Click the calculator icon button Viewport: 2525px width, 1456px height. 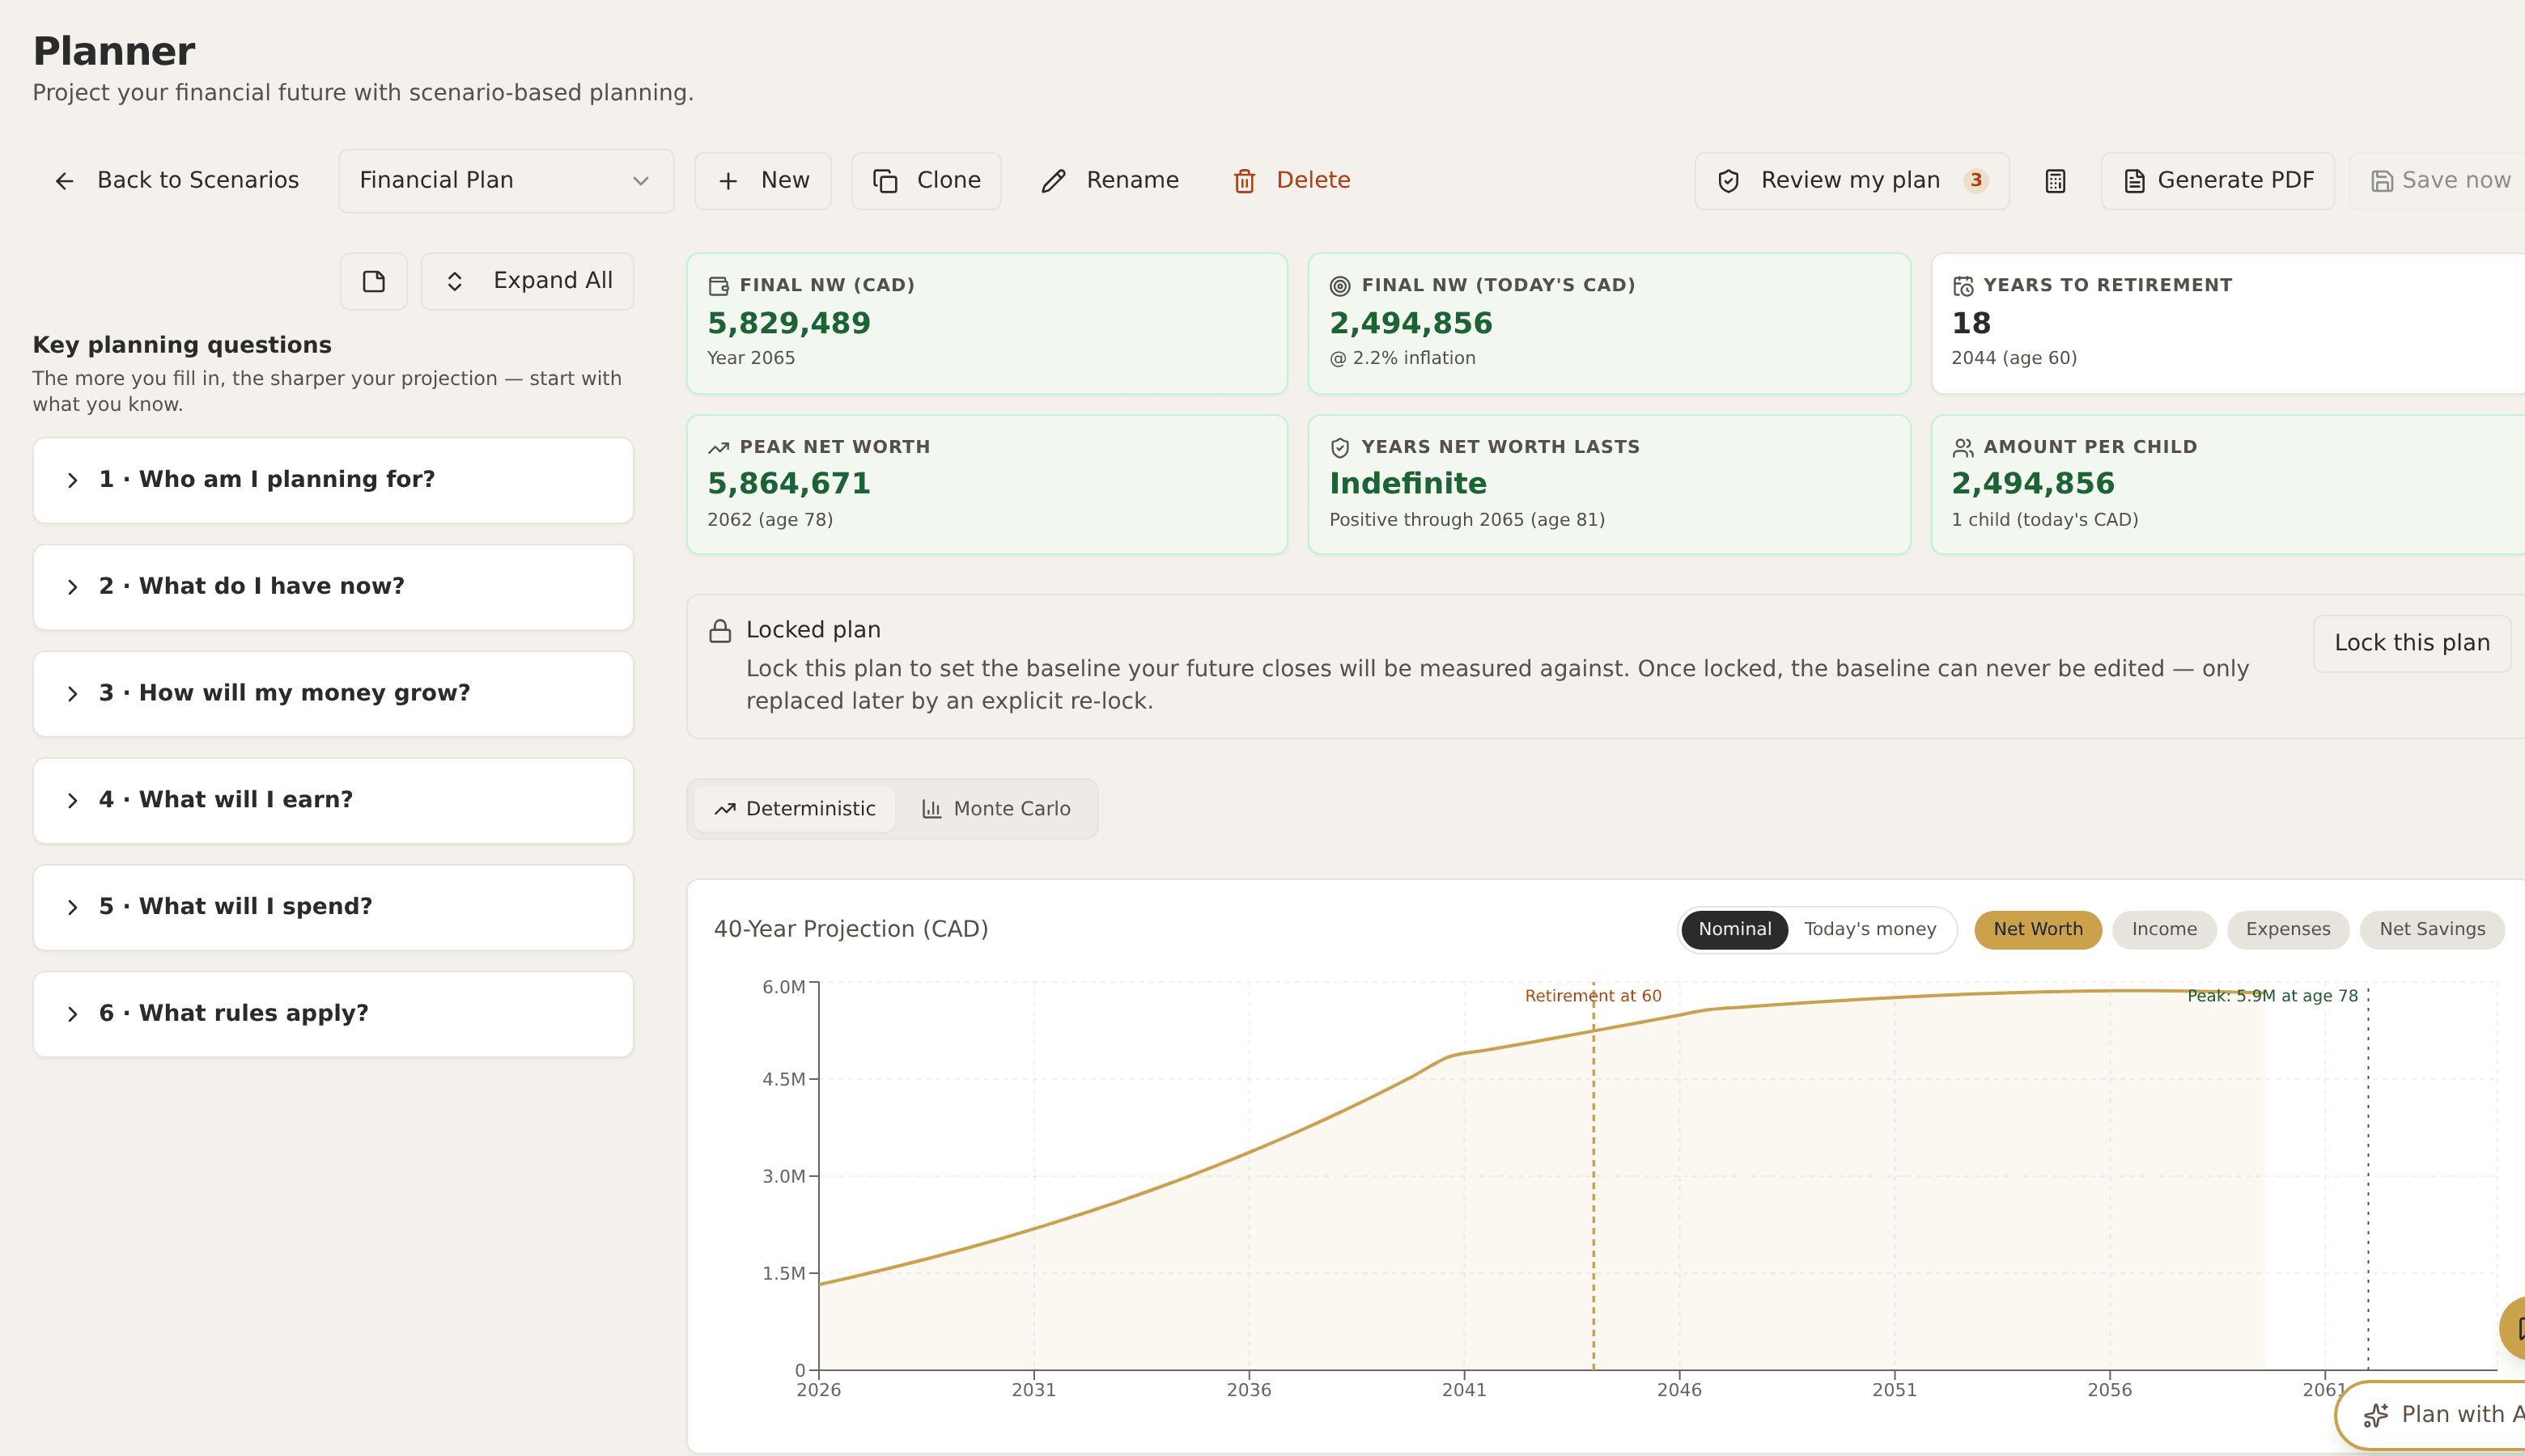tap(2055, 181)
